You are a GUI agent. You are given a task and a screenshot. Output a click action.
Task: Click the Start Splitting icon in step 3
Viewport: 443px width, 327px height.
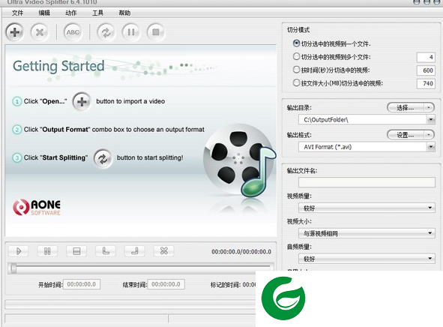tap(103, 158)
